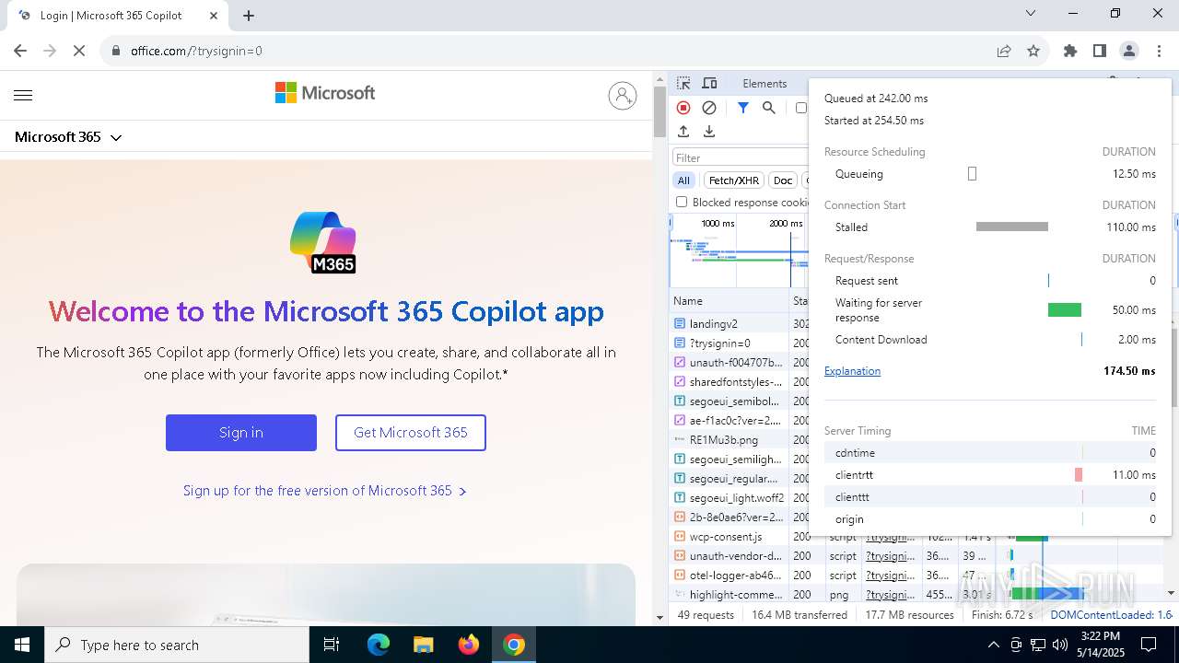Click the clientrtt server timing row
The width and height of the screenshot is (1179, 663).
[990, 475]
